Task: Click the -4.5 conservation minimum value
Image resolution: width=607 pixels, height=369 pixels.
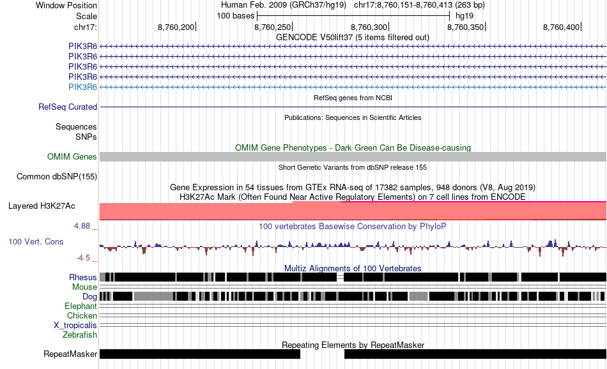Action: click(x=83, y=258)
